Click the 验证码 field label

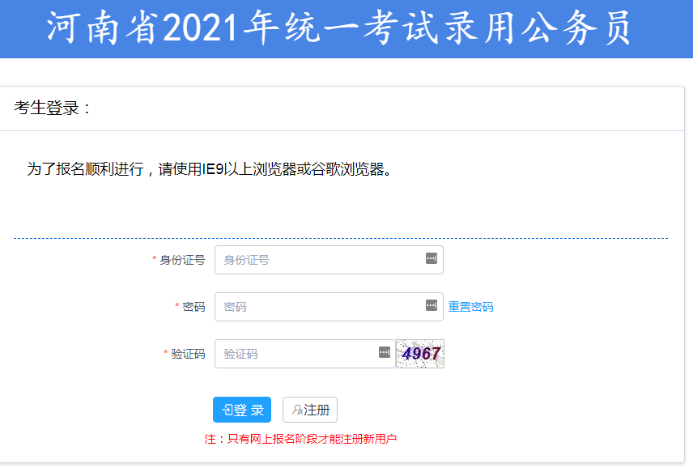188,354
